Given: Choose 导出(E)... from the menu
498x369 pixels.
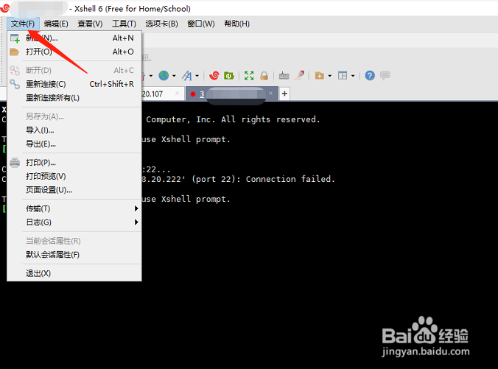Looking at the screenshot, I should coord(74,144).
